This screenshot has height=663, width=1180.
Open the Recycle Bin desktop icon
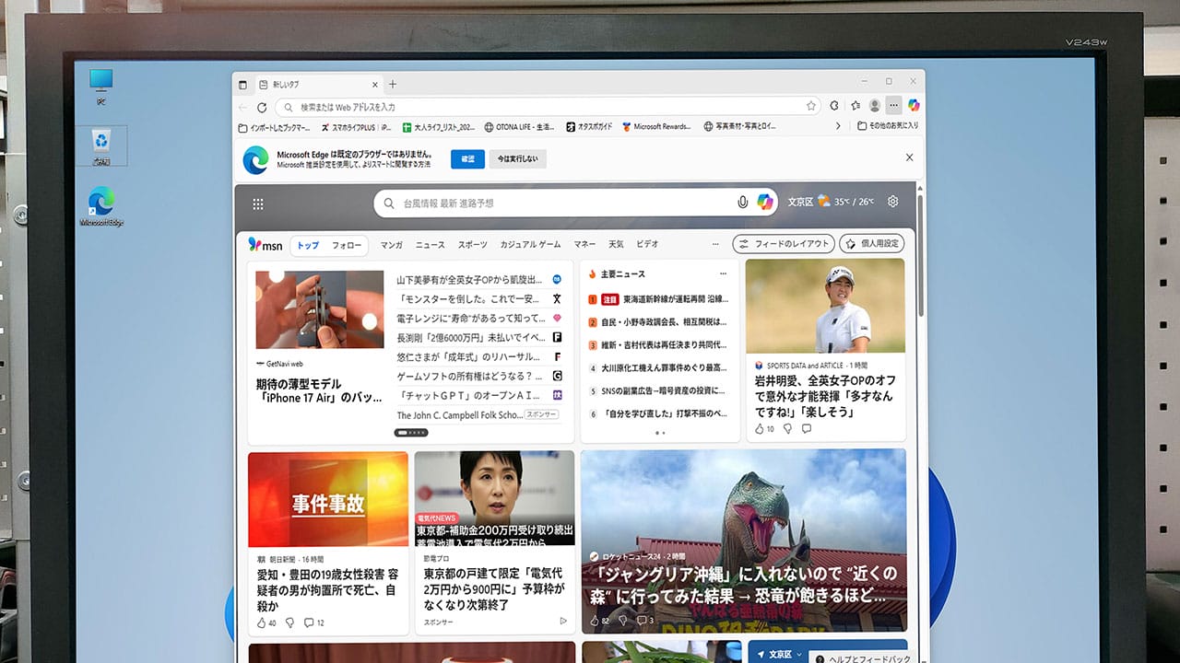click(101, 146)
